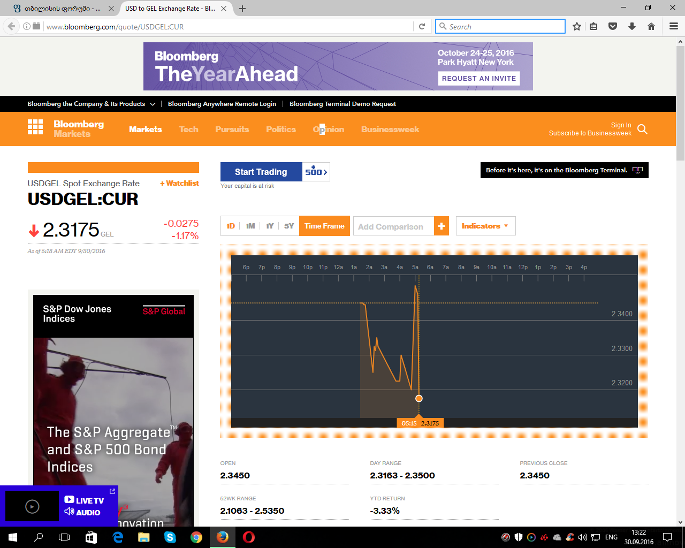This screenshot has height=548, width=685.
Task: Launch Opera from the taskbar
Action: pos(249,537)
